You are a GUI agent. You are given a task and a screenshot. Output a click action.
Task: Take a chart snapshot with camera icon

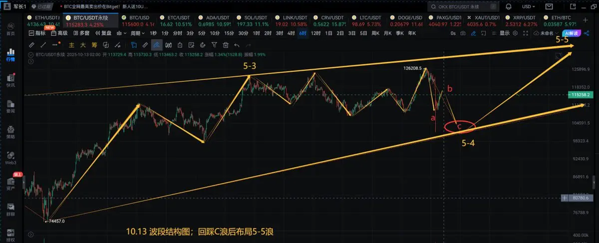(463, 33)
